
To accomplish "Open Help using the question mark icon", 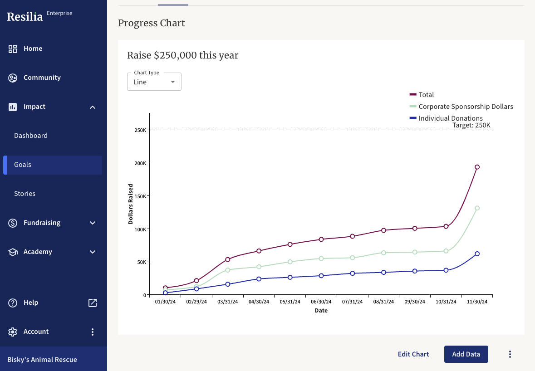I will [x=12, y=303].
